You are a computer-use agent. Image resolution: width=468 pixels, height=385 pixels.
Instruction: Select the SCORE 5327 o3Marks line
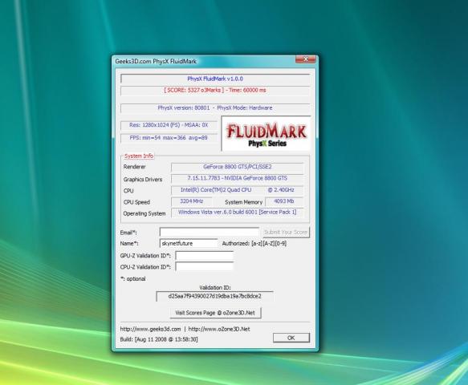pyautogui.click(x=215, y=90)
